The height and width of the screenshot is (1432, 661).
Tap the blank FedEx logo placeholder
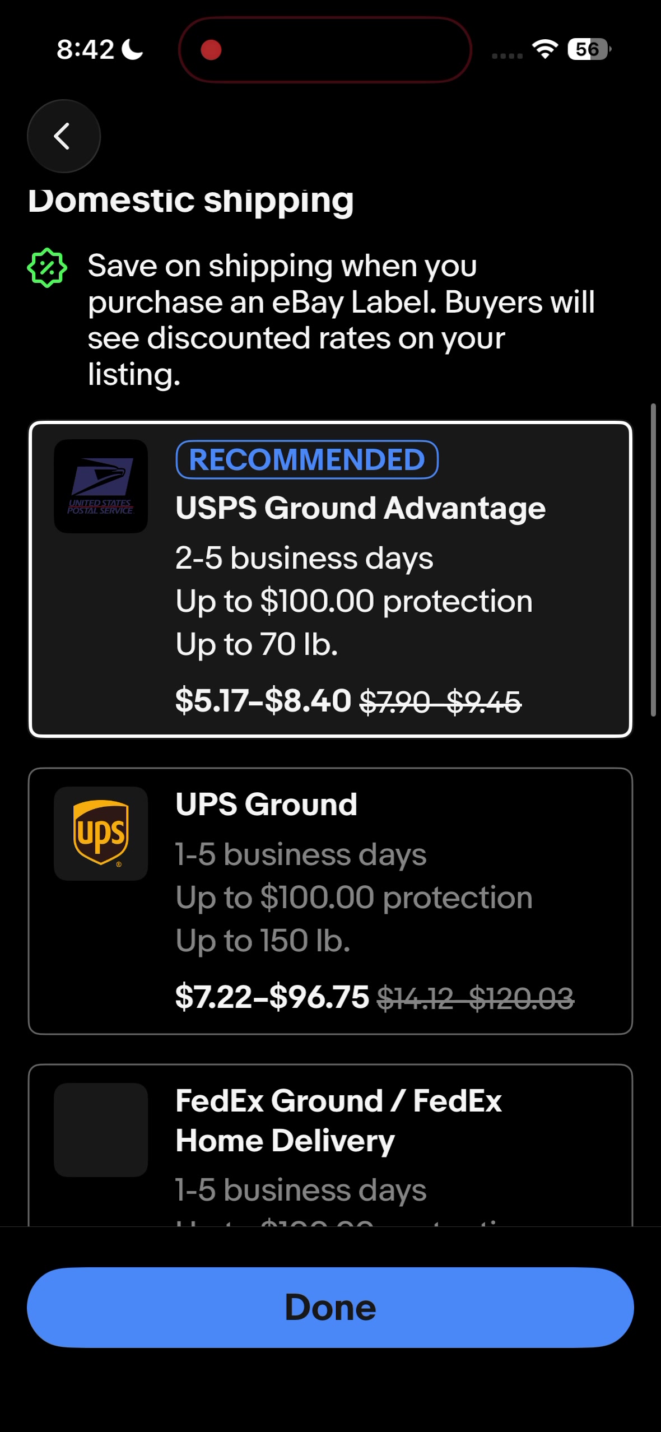(101, 1129)
